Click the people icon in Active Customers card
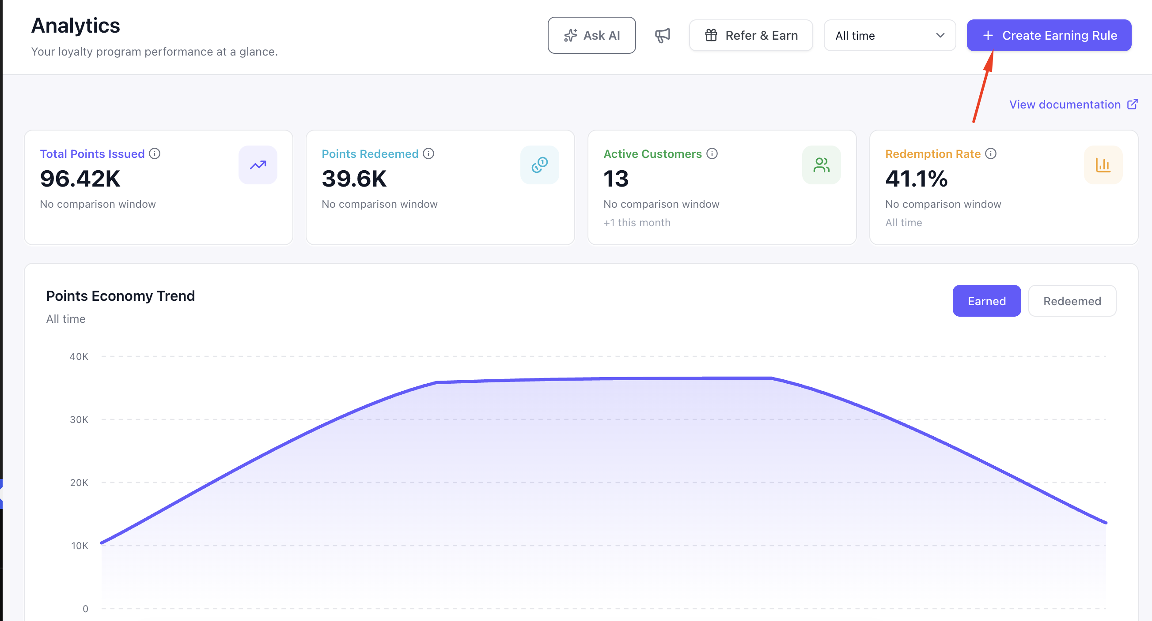The height and width of the screenshot is (621, 1152). coord(822,165)
